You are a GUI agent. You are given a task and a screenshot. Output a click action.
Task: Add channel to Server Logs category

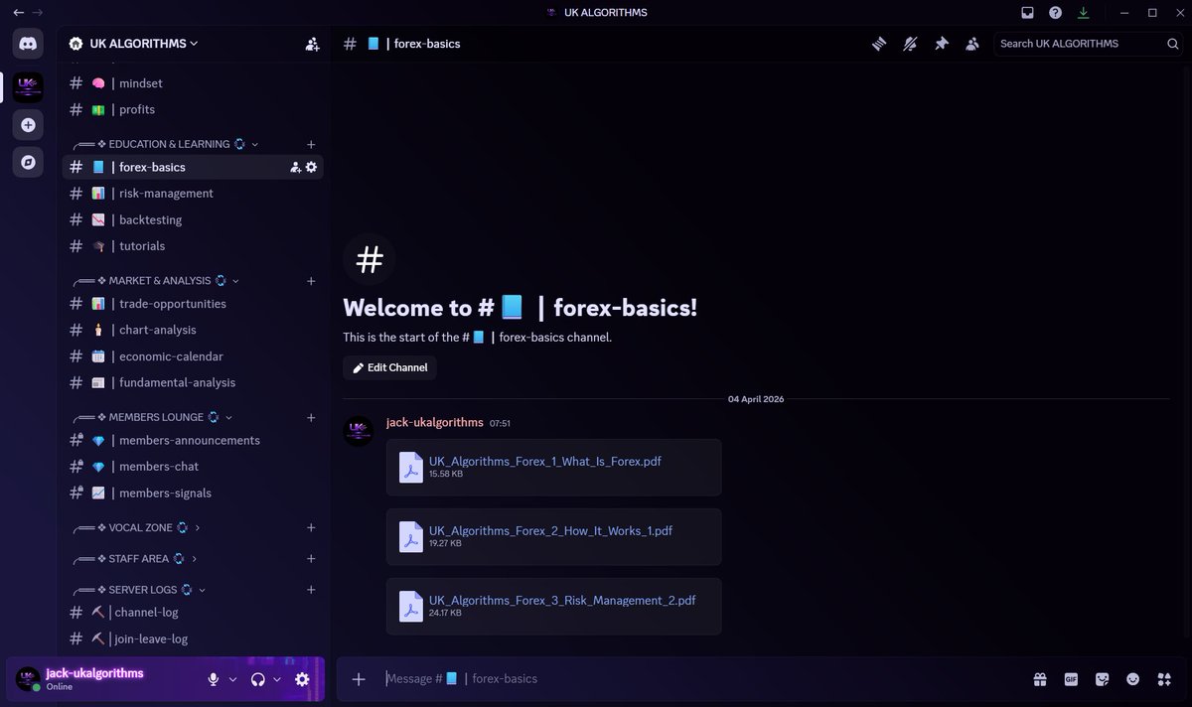[x=311, y=590]
